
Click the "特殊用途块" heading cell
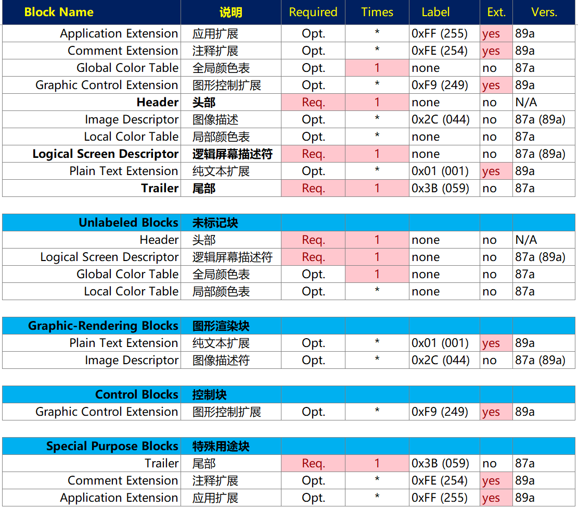tap(221, 447)
